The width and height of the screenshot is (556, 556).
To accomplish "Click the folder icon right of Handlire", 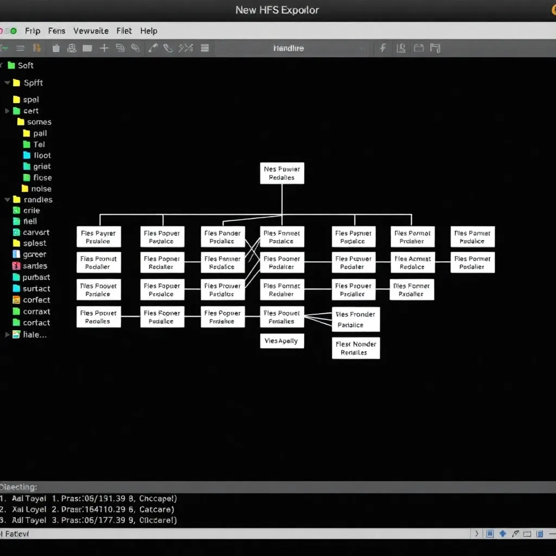I will [419, 48].
